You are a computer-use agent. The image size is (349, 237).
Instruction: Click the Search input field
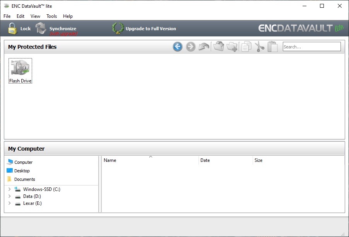[311, 46]
